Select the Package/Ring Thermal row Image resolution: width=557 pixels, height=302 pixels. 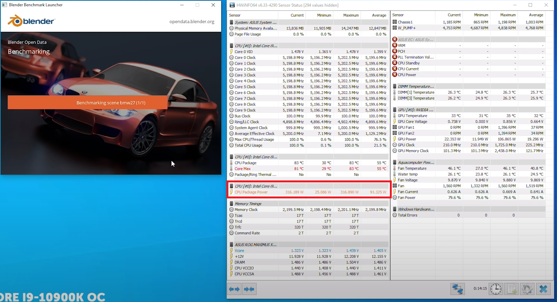(308, 174)
